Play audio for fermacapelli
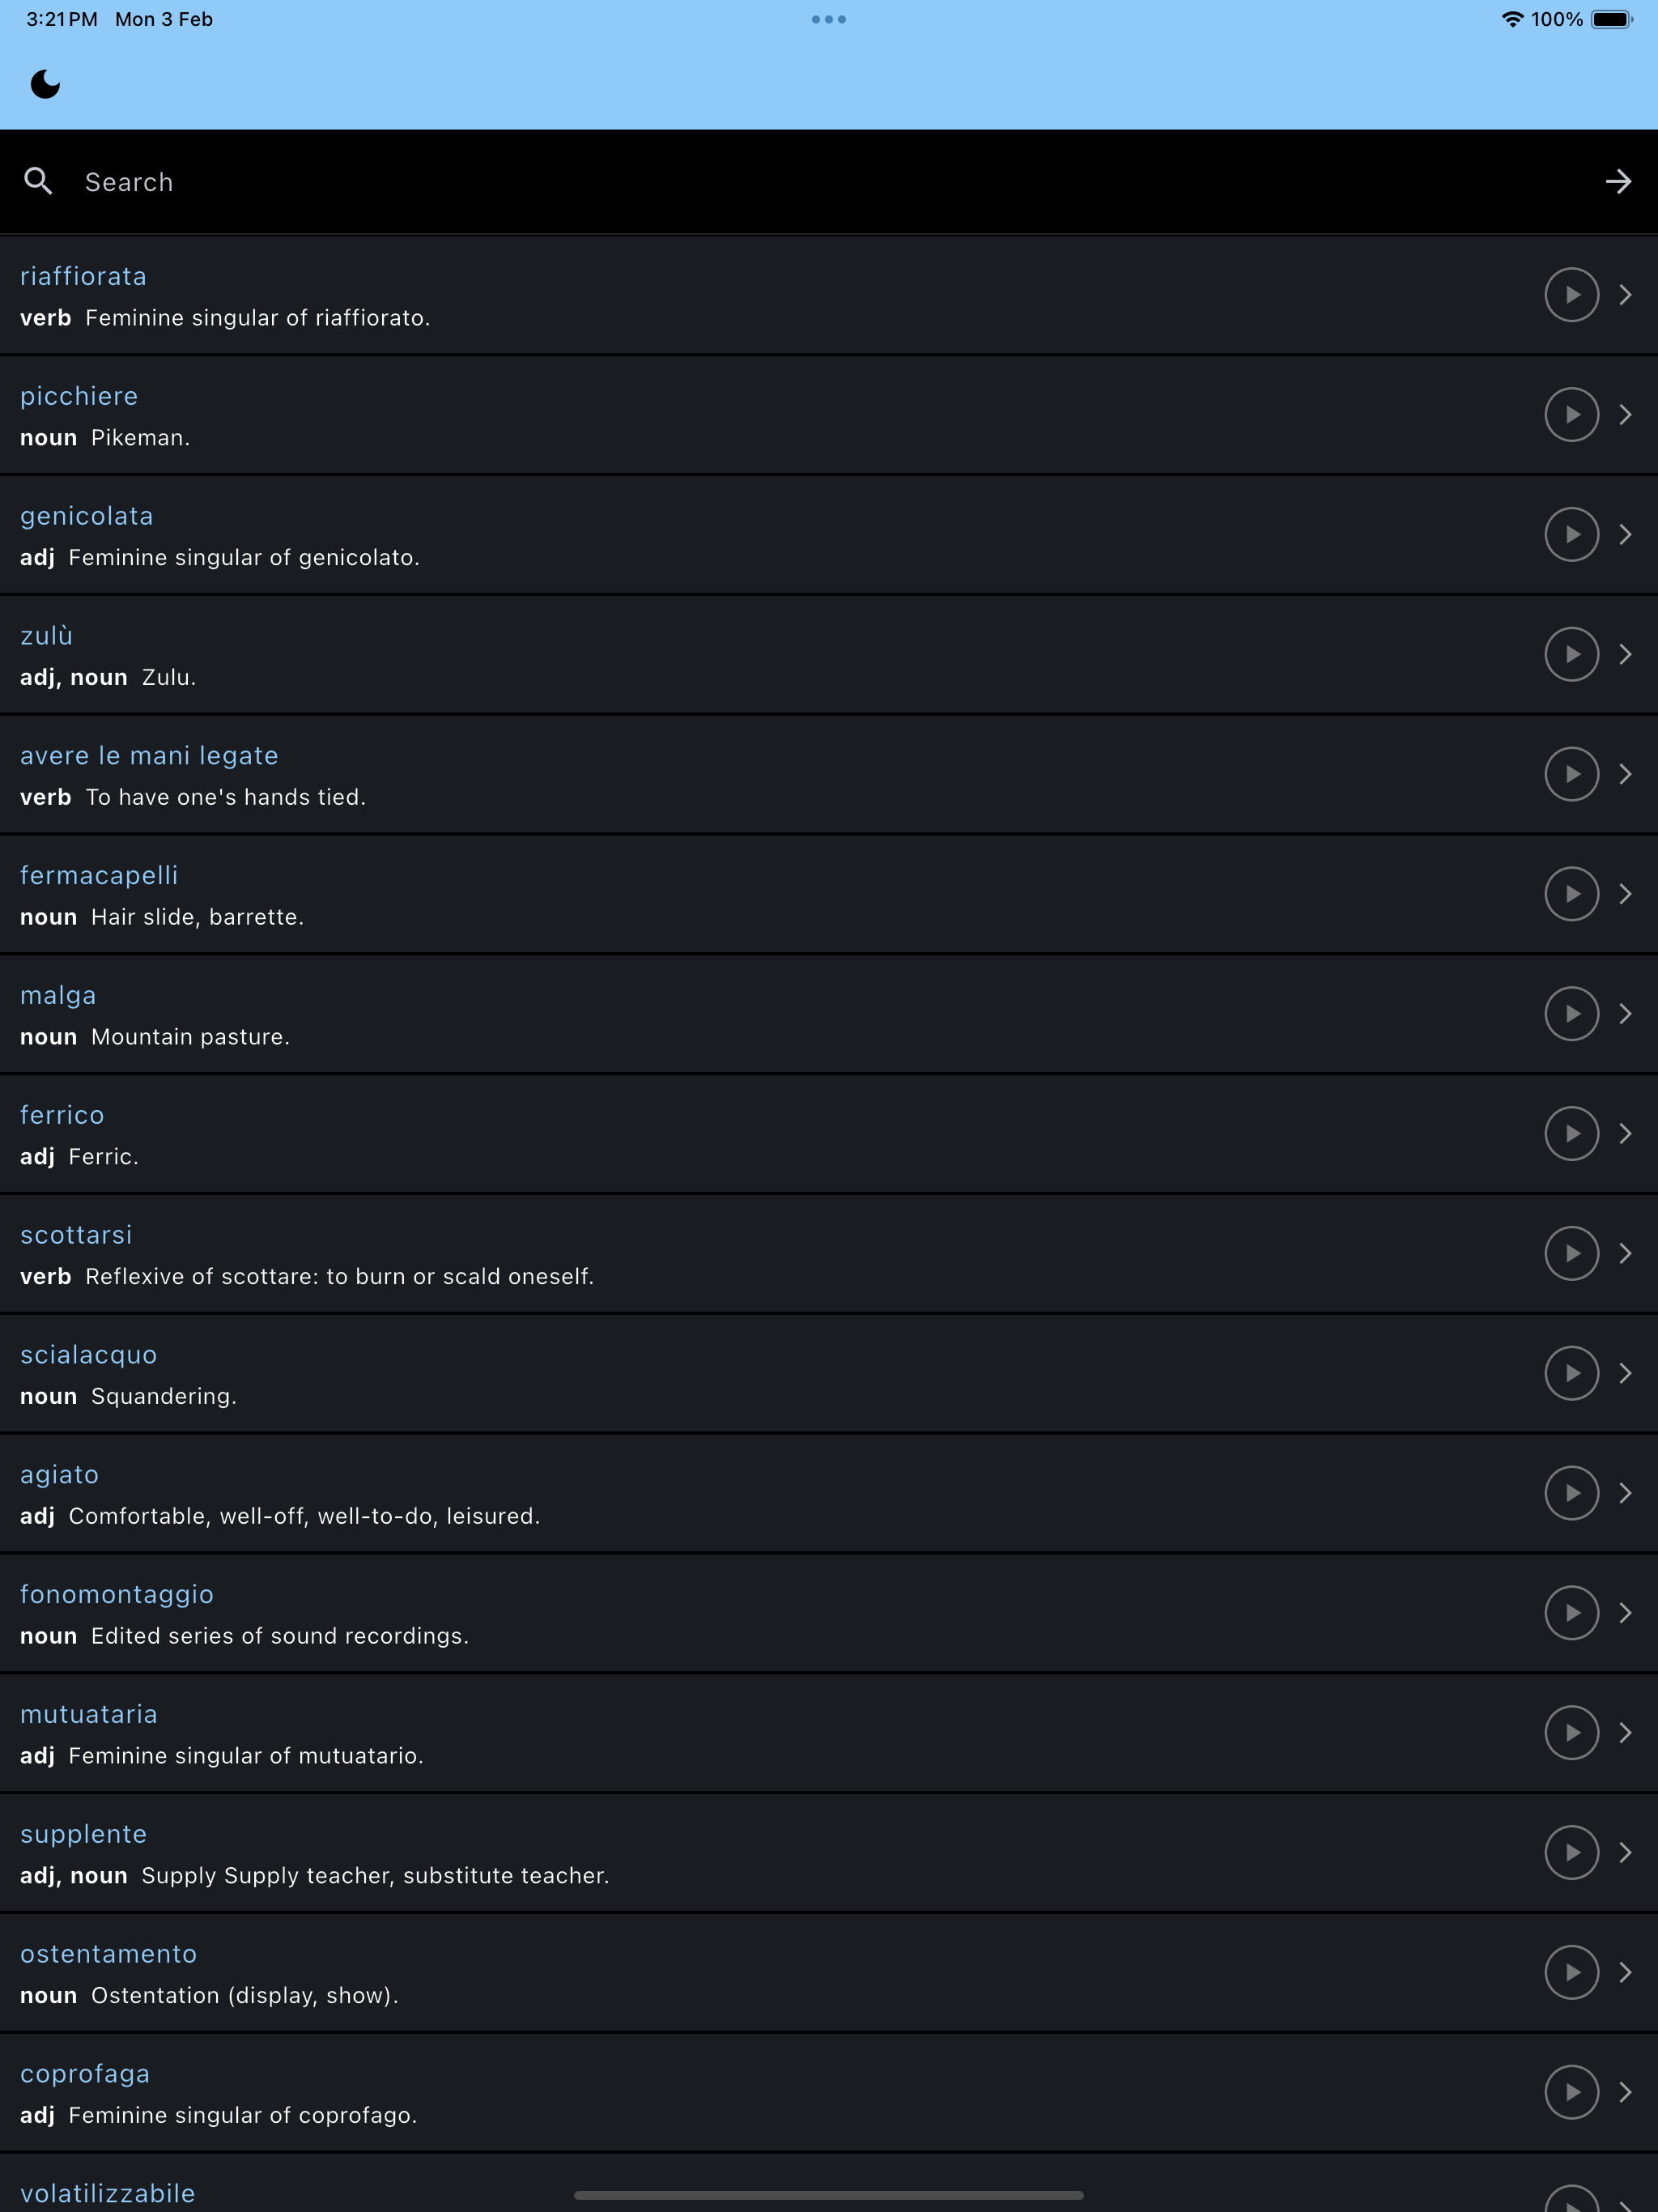Viewport: 1658px width, 2212px height. point(1571,894)
